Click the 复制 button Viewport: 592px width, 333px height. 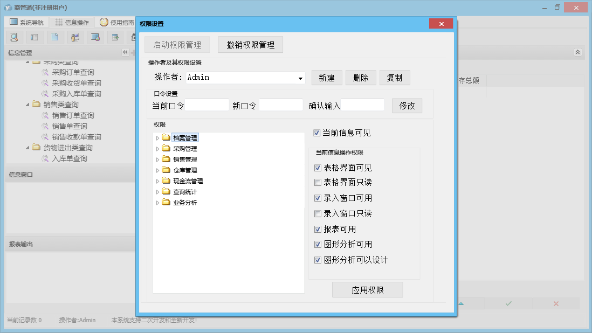[395, 78]
